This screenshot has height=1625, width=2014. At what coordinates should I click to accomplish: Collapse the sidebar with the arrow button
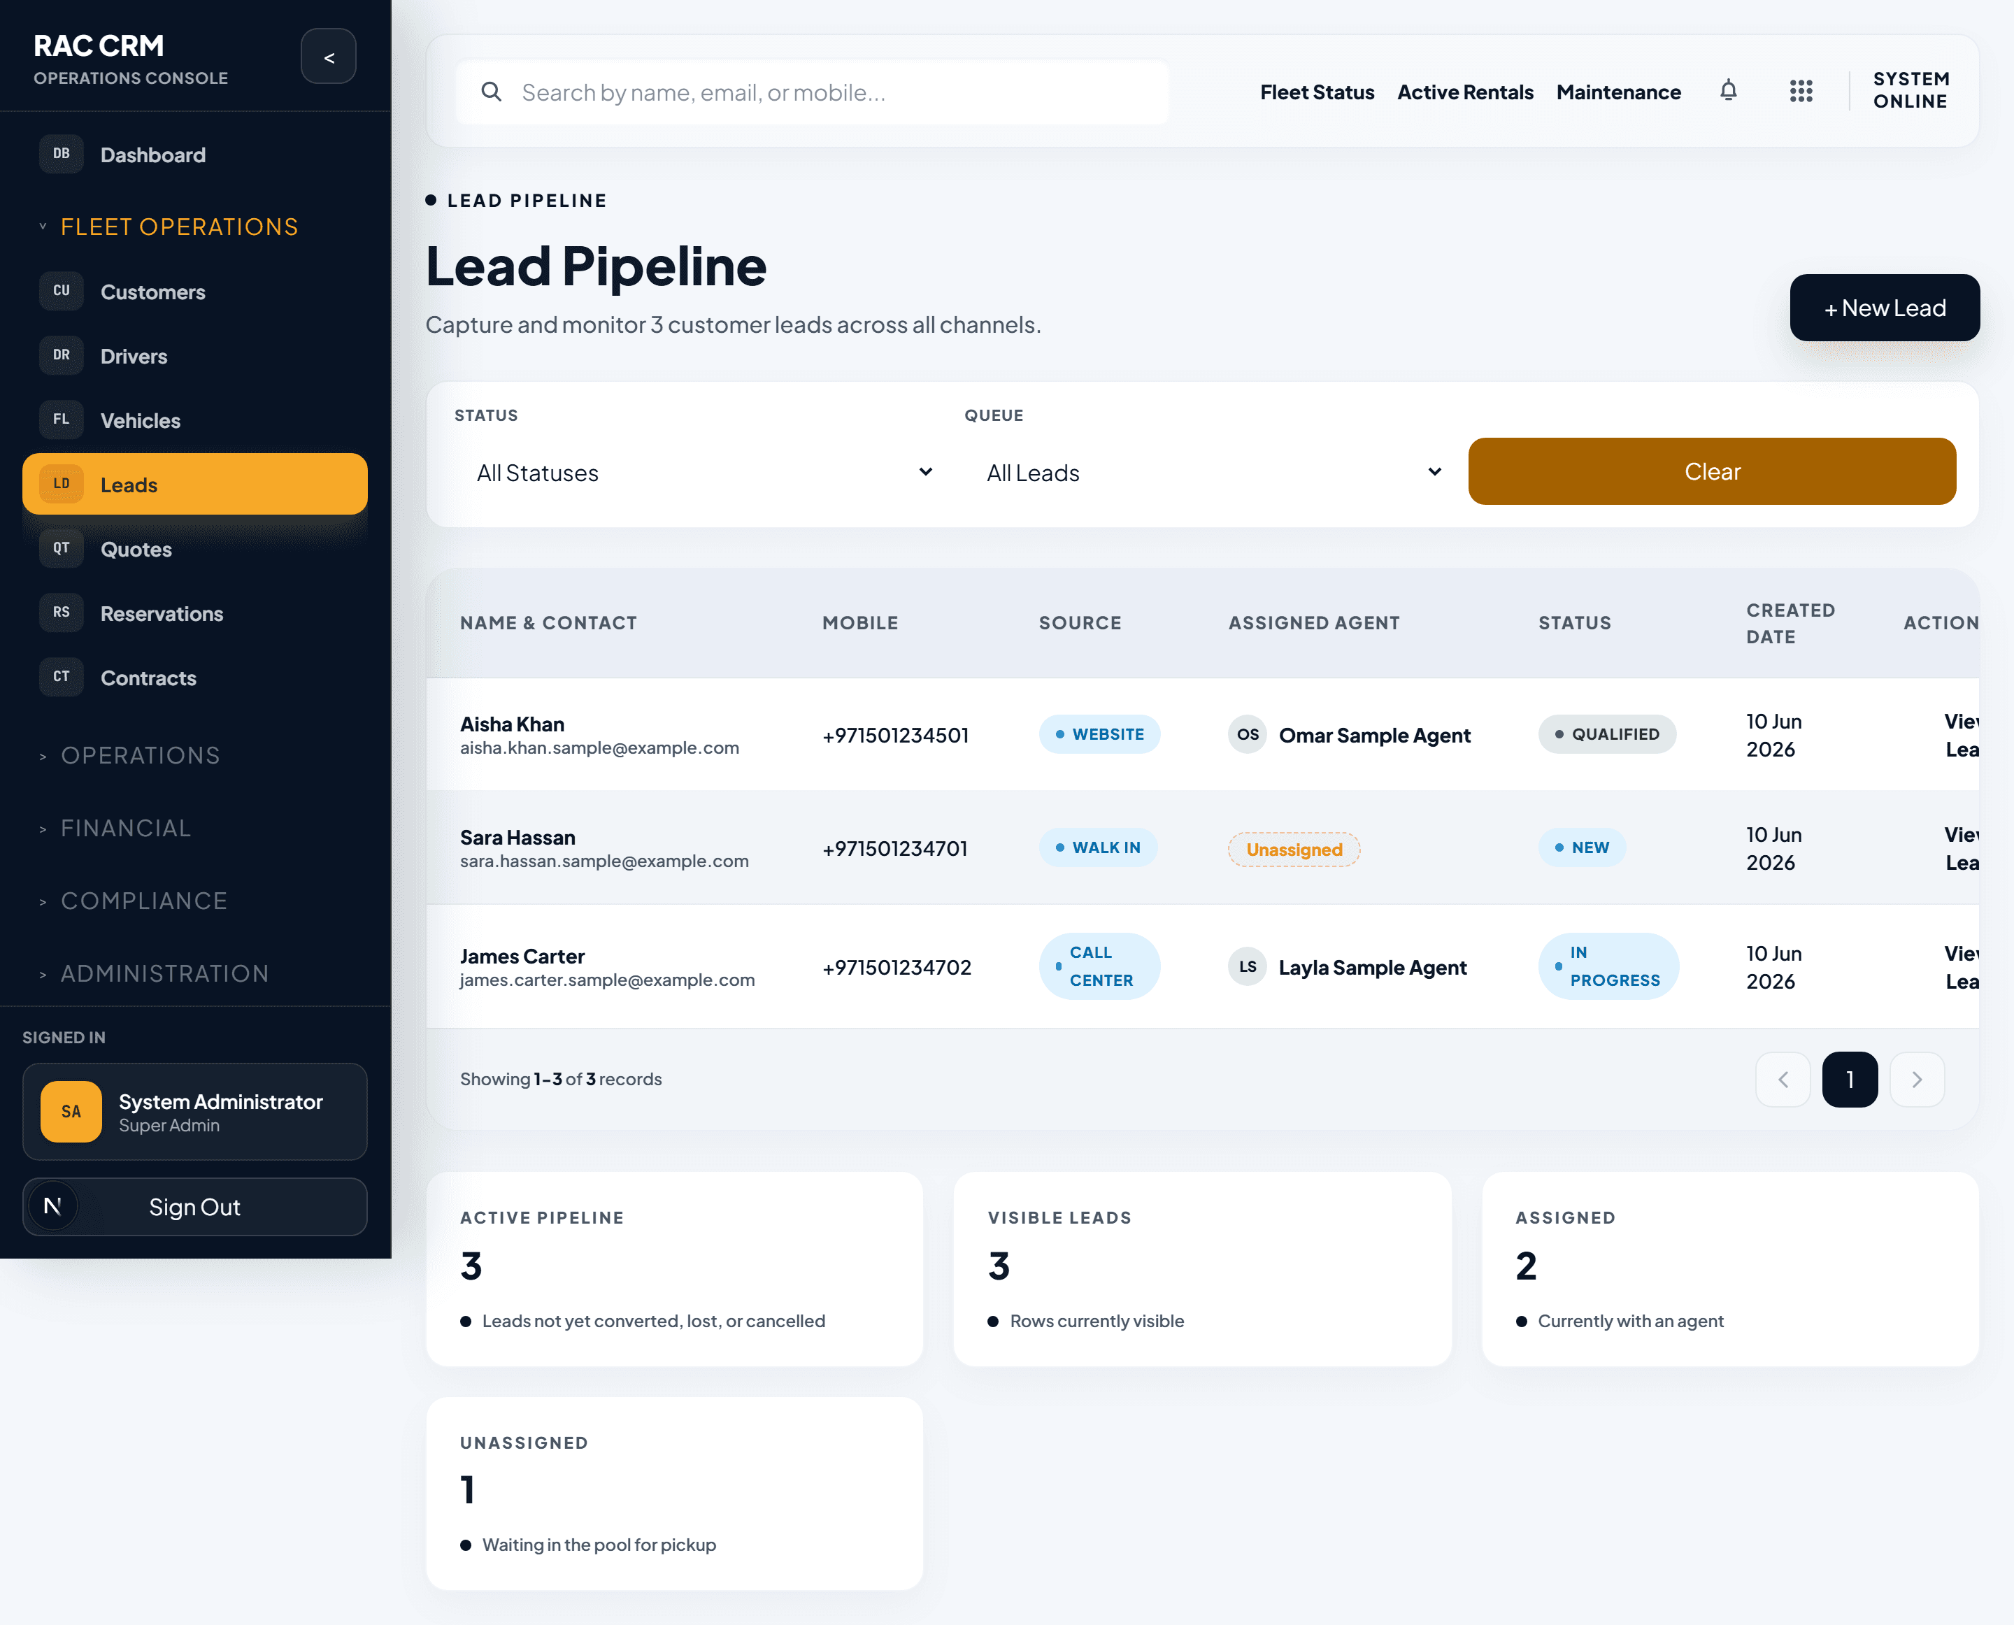329,57
